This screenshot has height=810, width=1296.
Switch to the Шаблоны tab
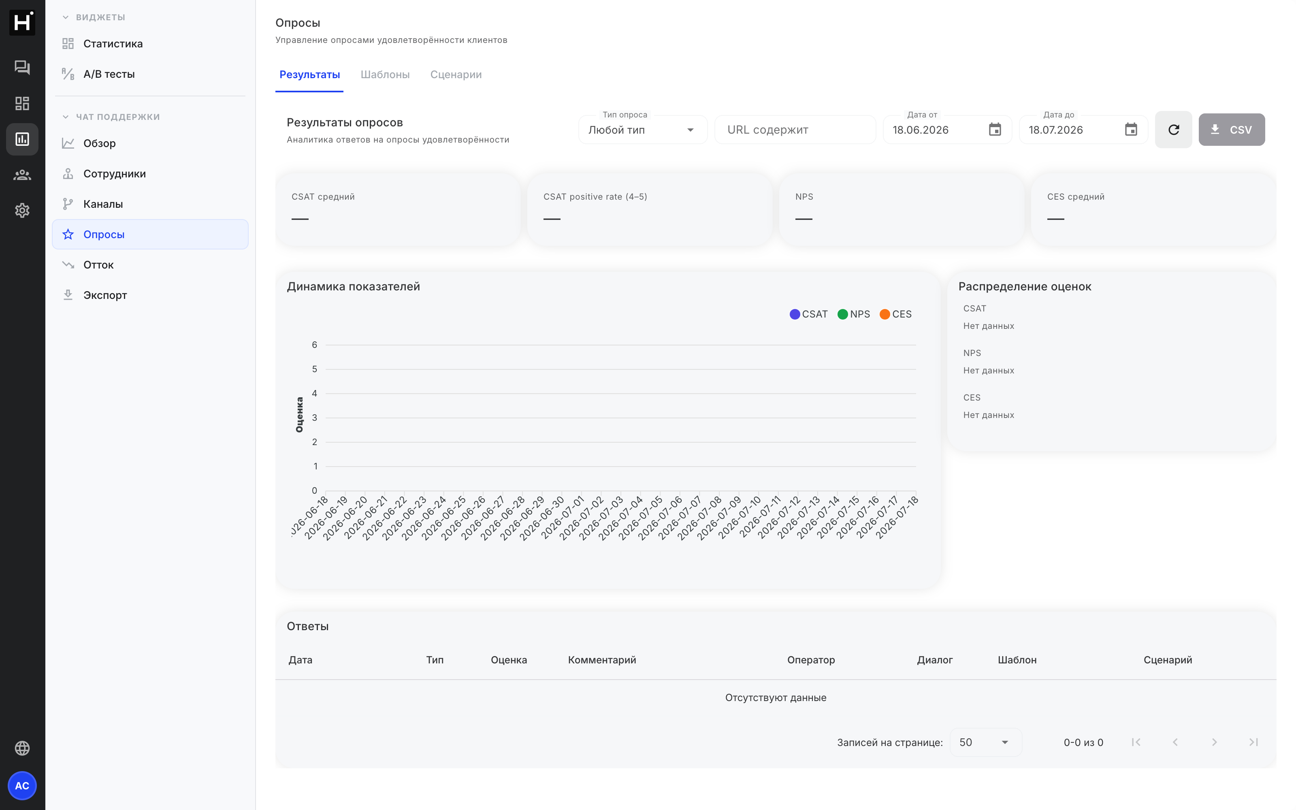click(385, 75)
